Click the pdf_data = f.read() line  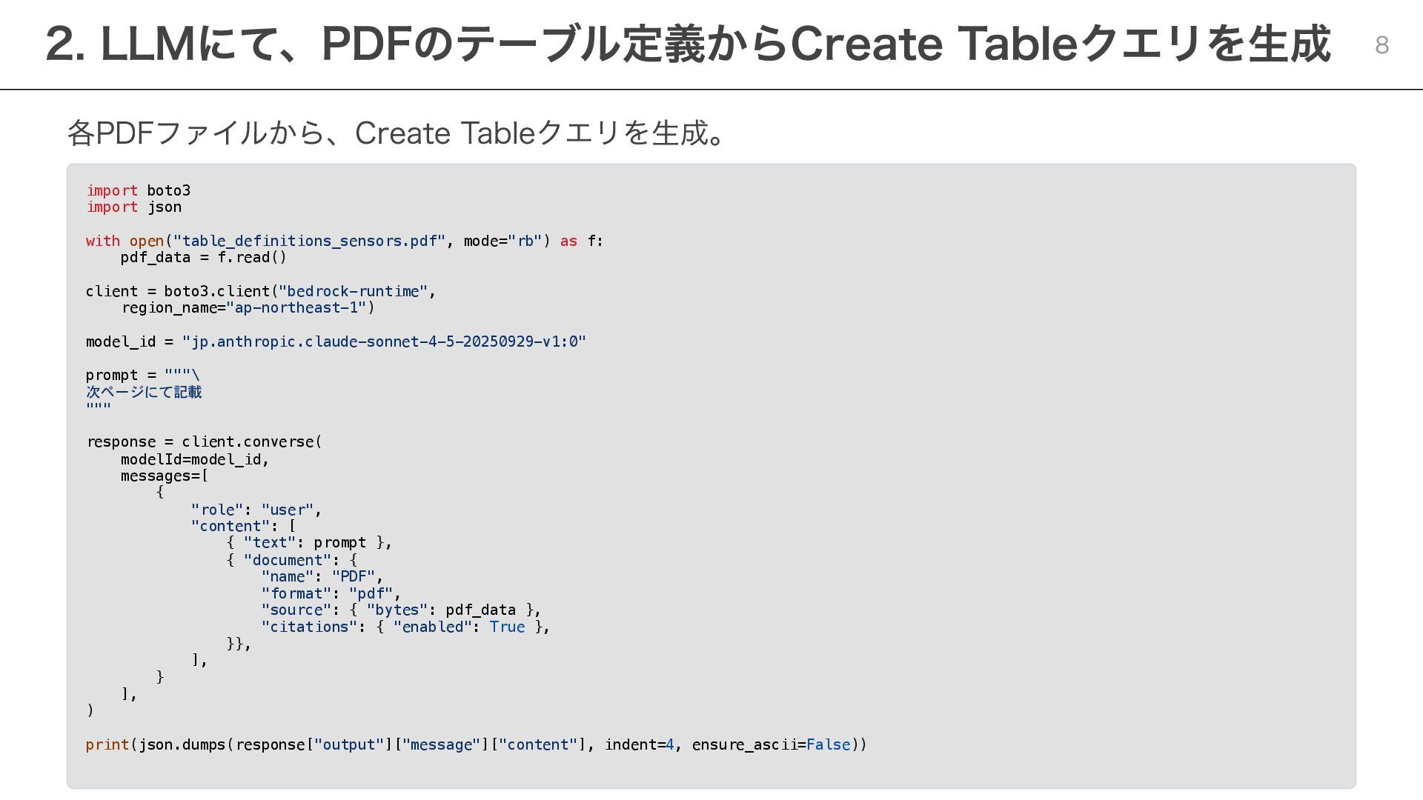click(x=203, y=258)
